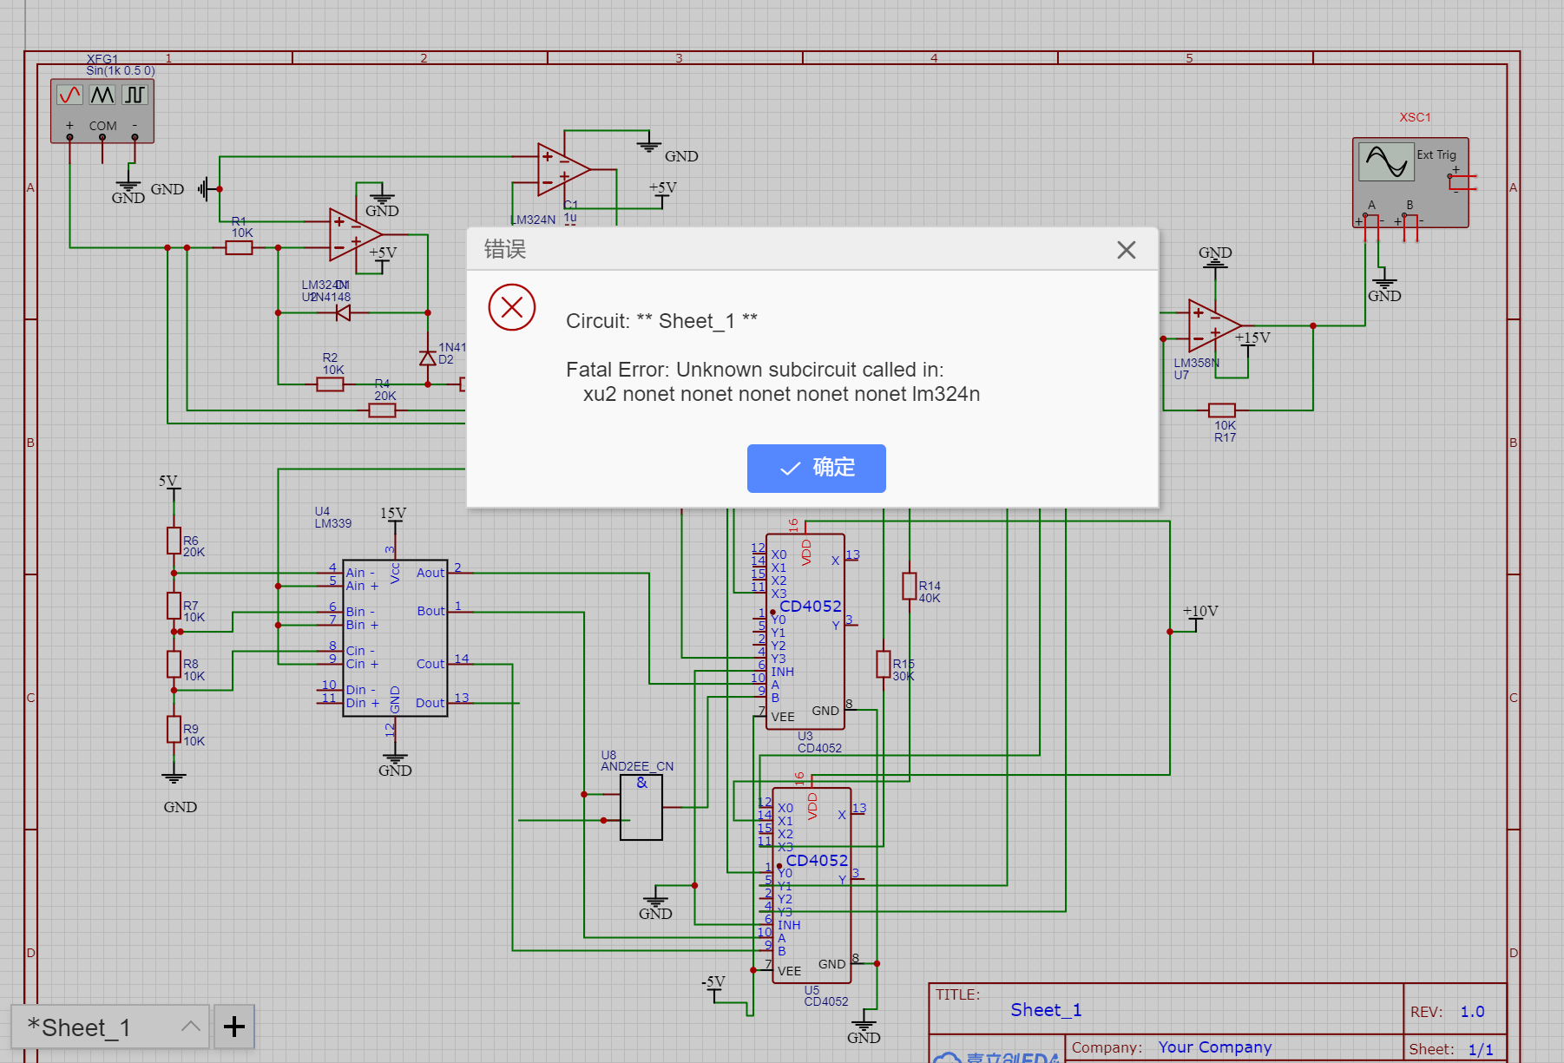
Task: Click the U8 AND gate symbol
Action: pos(641,808)
